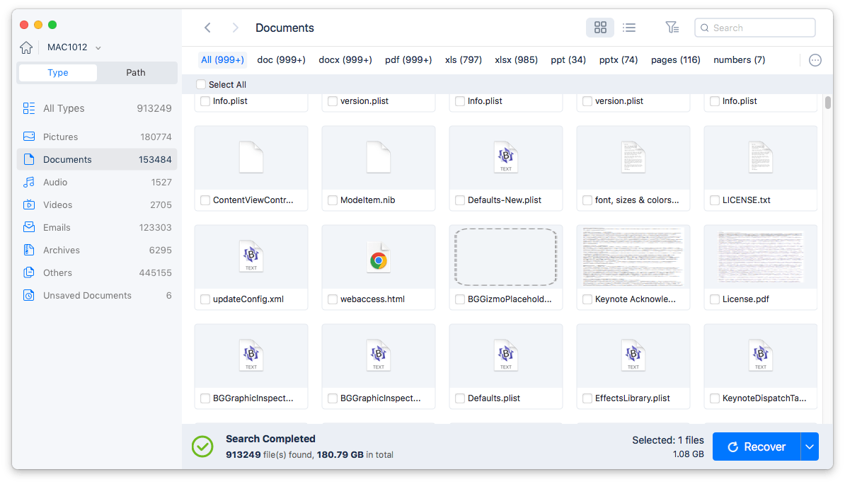Click the home icon in sidebar
This screenshot has width=845, height=484.
[x=26, y=47]
